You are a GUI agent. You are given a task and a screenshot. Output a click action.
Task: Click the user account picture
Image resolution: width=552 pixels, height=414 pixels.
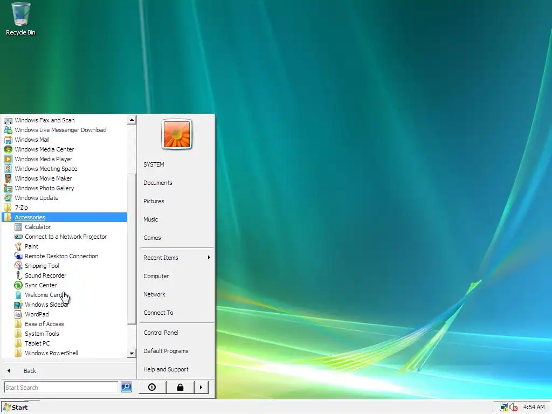(177, 134)
